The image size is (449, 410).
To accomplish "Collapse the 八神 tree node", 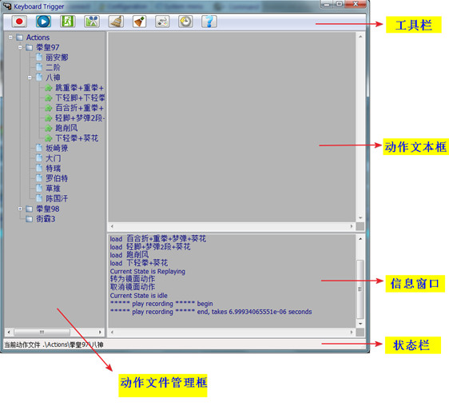I will (x=30, y=78).
